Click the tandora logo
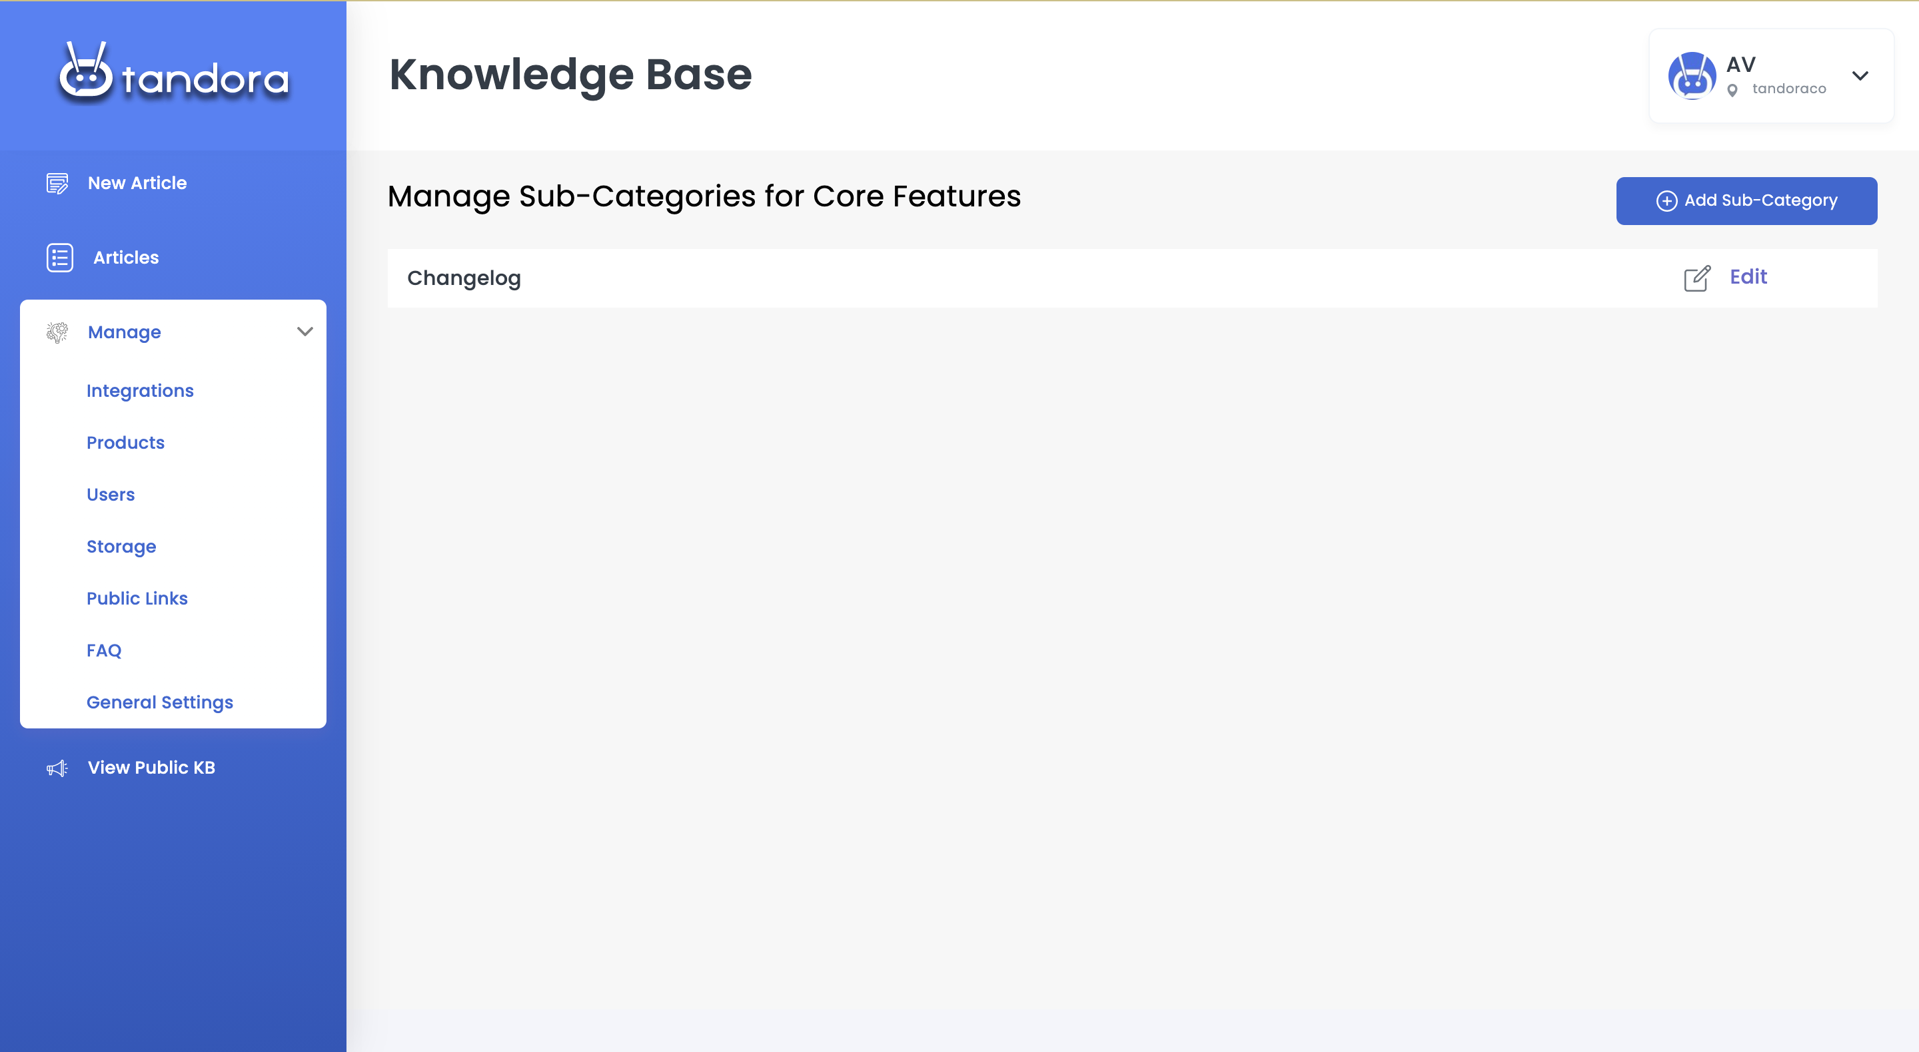This screenshot has width=1919, height=1052. tap(173, 75)
